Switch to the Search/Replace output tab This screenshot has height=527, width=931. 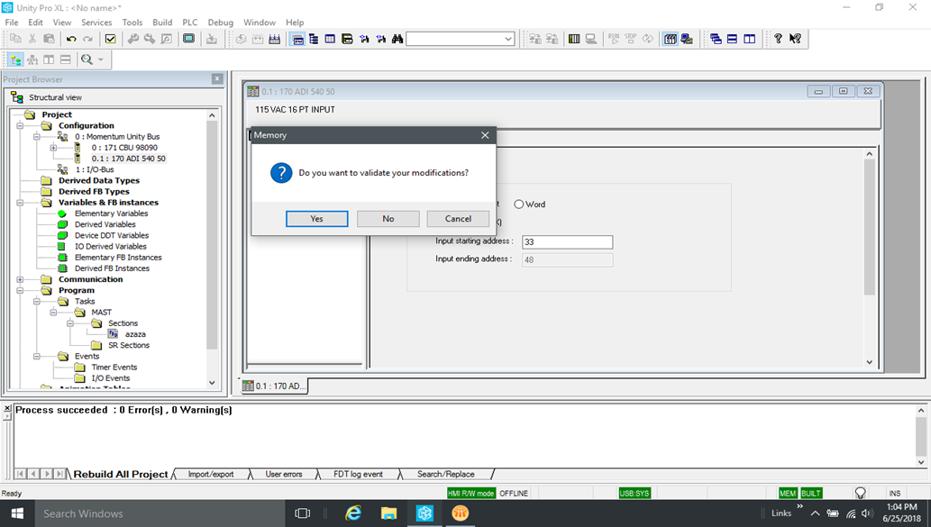(x=446, y=474)
